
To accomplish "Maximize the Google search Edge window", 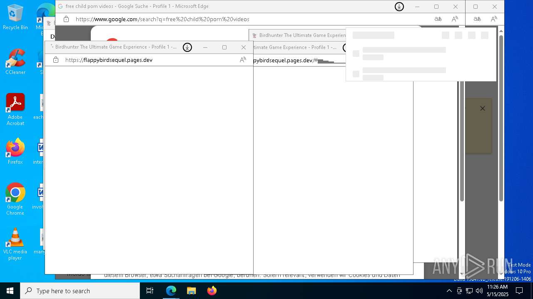I will click(436, 7).
